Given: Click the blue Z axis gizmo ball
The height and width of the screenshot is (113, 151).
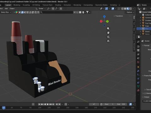Looking at the screenshot, I should 104,16.
